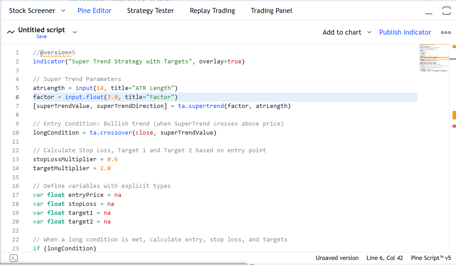Viewport: 456px width, 265px height.
Task: Click the orange warning marker in the gutter
Action: (x=454, y=115)
